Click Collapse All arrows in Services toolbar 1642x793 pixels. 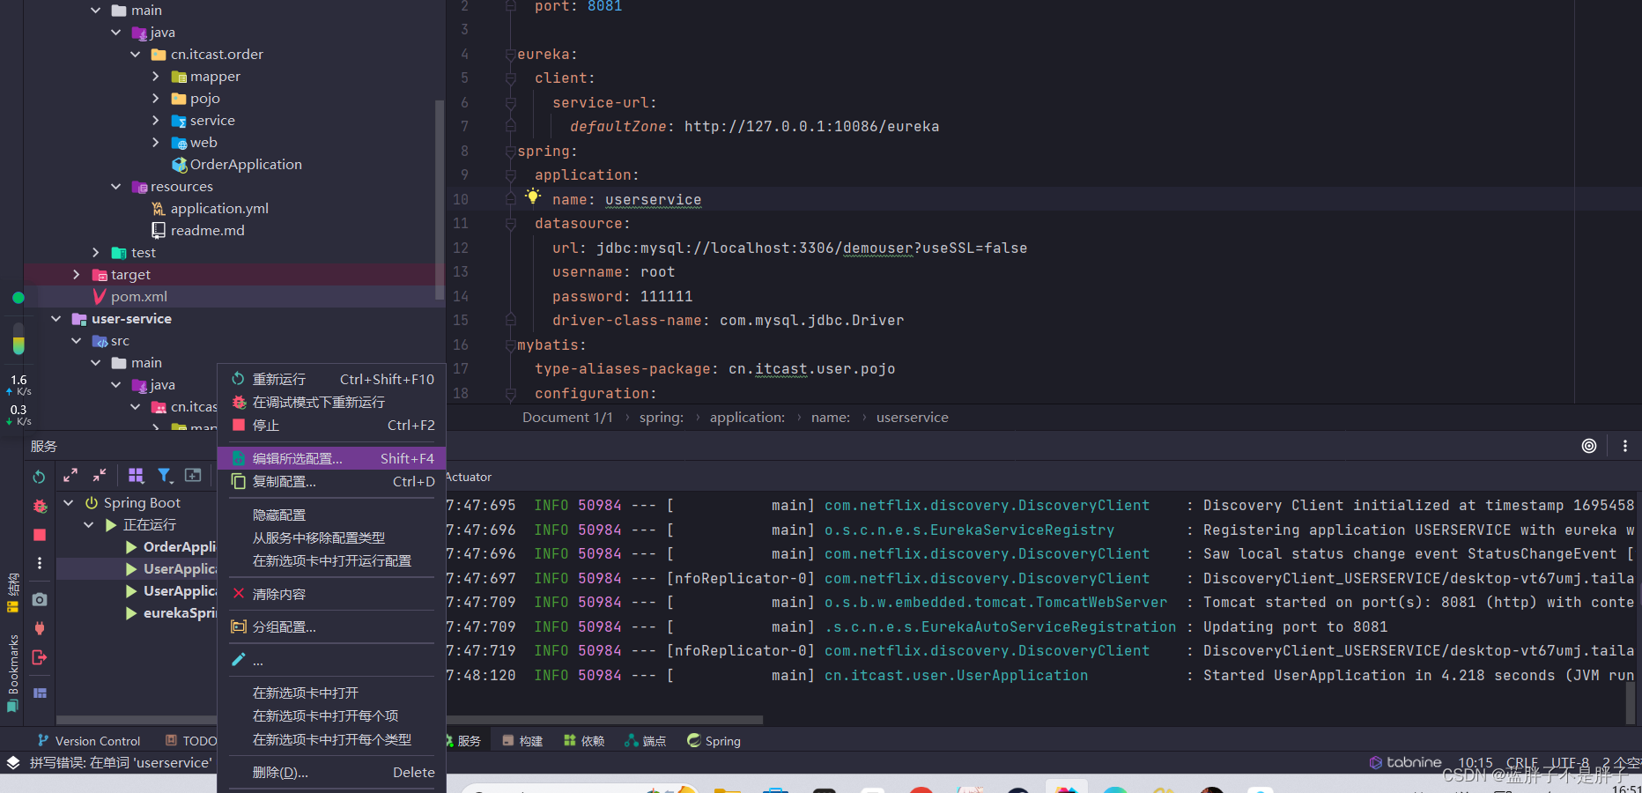click(100, 476)
